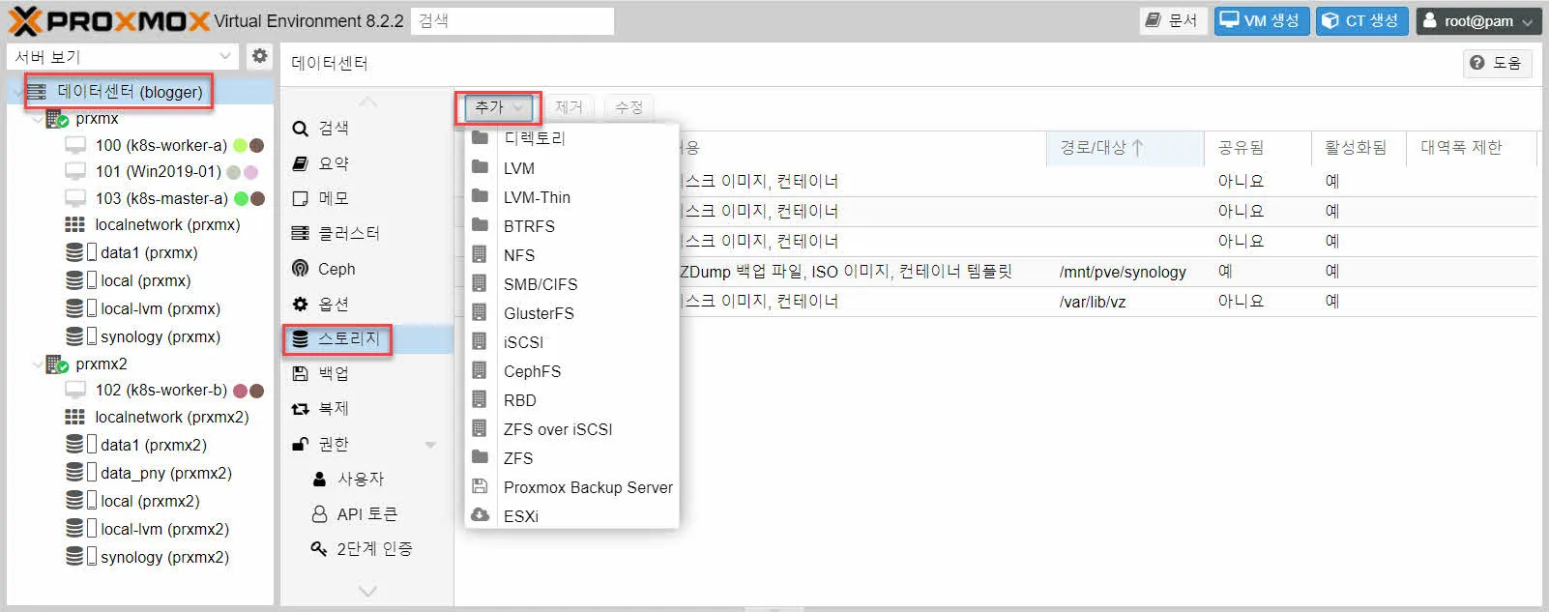Click the 도움 help button
The width and height of the screenshot is (1549, 612).
click(1496, 63)
